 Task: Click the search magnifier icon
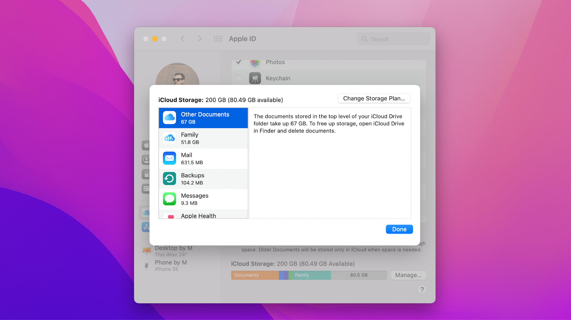click(x=365, y=39)
